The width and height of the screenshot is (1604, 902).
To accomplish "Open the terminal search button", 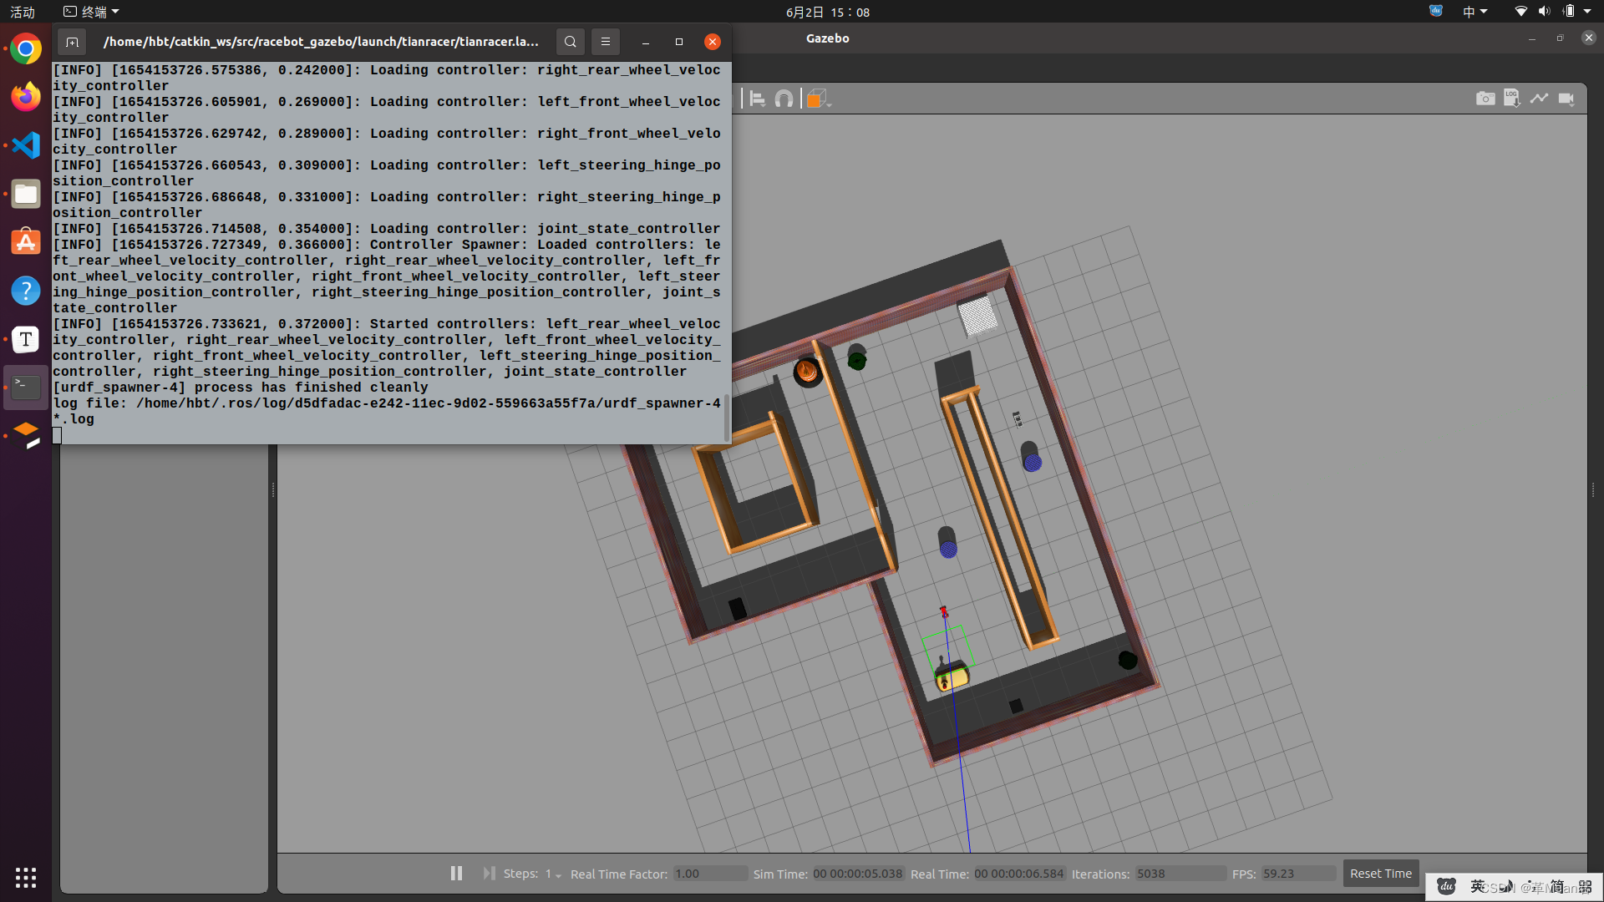I will click(x=571, y=42).
